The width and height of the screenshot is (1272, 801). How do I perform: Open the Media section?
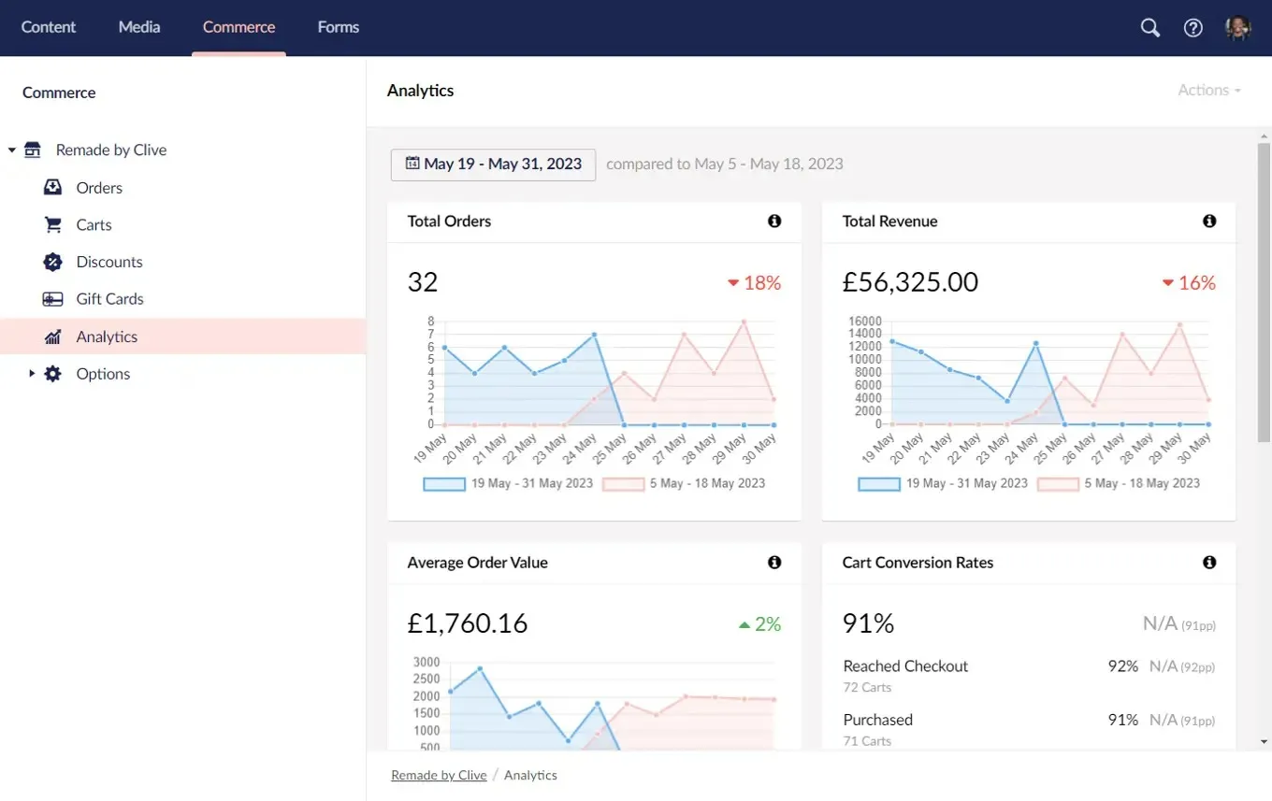coord(138,27)
